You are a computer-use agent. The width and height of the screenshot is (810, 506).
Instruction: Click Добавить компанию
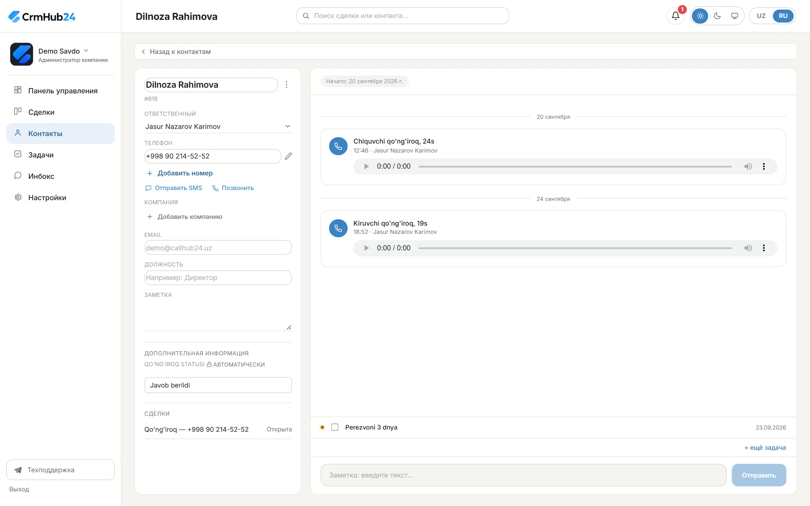[184, 217]
